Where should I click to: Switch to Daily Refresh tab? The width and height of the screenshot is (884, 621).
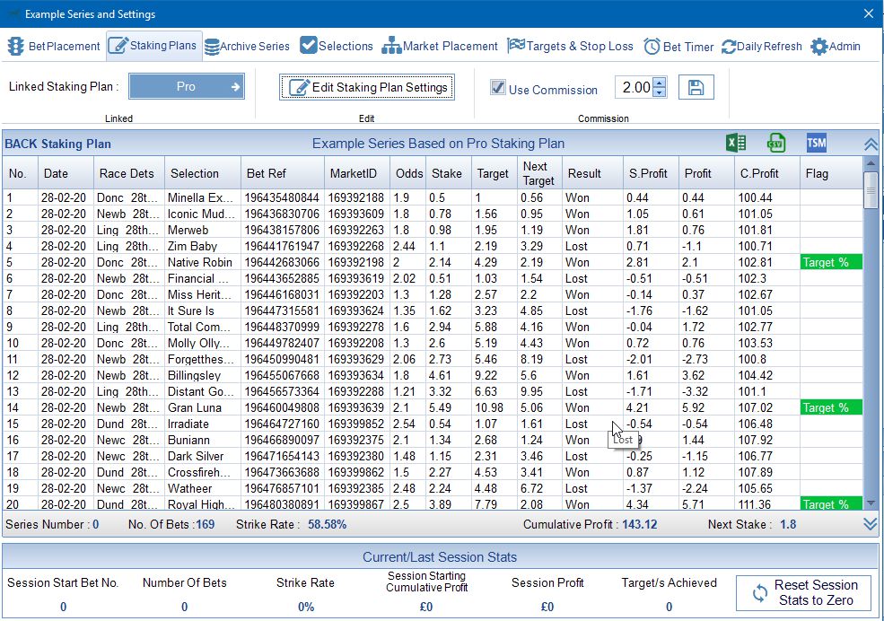pos(762,46)
